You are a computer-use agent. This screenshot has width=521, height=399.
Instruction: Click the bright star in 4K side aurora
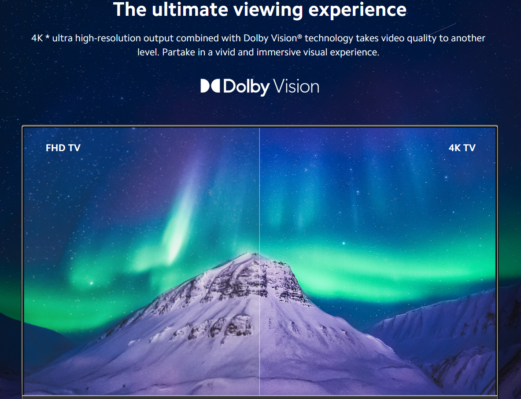(344, 243)
